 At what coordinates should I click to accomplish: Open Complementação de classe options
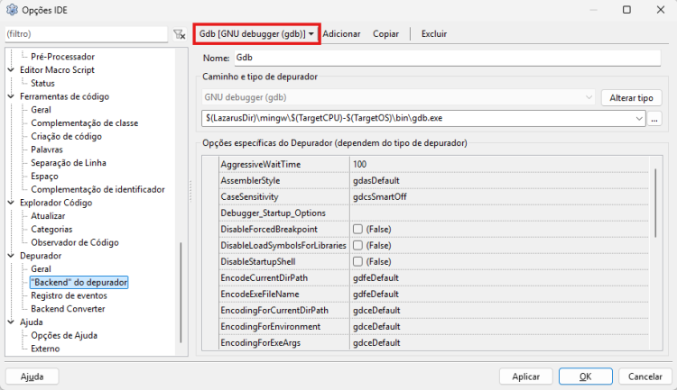point(85,123)
